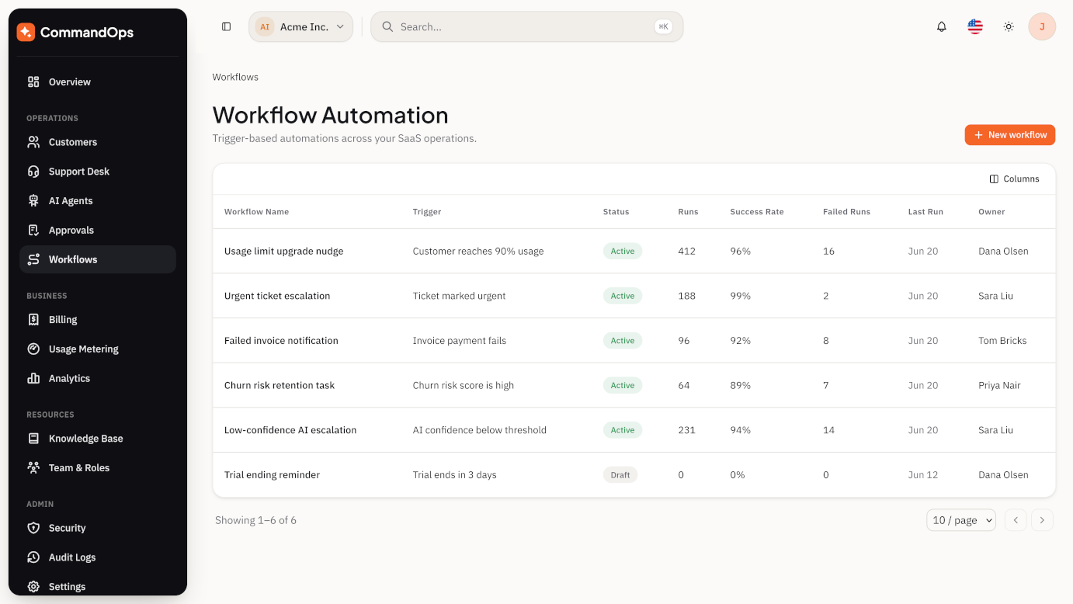Open the Overview menu label

pyautogui.click(x=70, y=82)
